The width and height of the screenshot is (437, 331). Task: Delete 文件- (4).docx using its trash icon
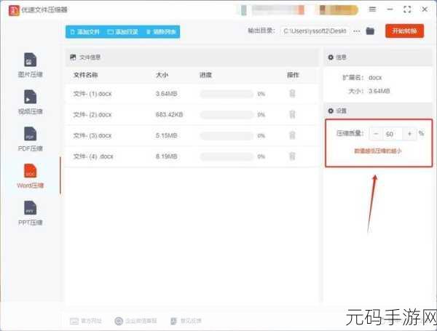coord(292,156)
